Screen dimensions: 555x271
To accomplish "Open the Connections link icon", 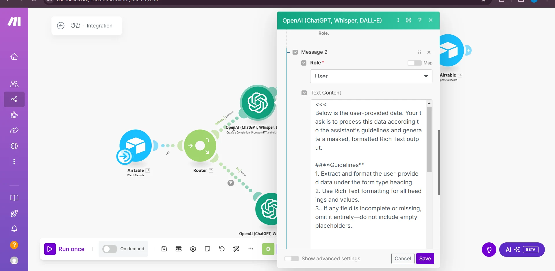I will (14, 131).
